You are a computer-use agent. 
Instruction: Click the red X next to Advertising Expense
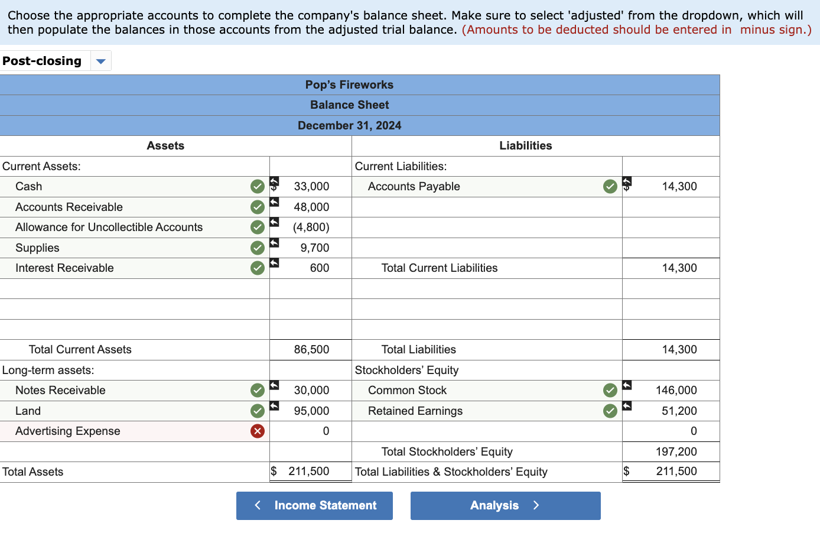click(257, 431)
